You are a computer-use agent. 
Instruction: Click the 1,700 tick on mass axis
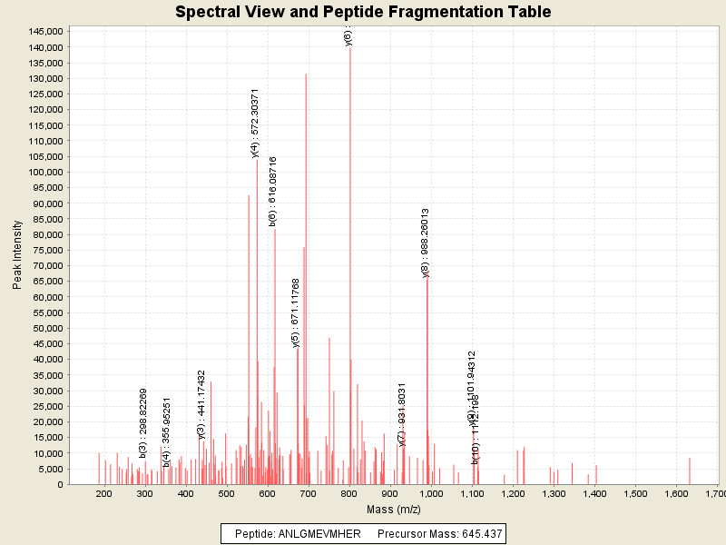tap(713, 493)
